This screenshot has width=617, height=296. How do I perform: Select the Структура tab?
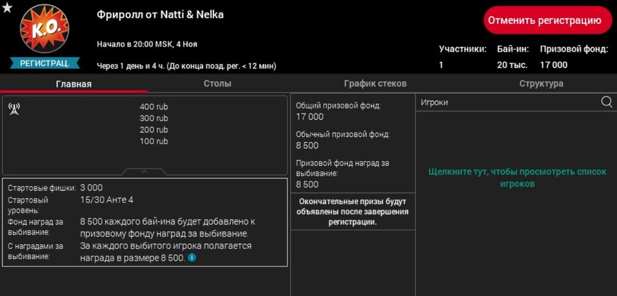tap(541, 84)
